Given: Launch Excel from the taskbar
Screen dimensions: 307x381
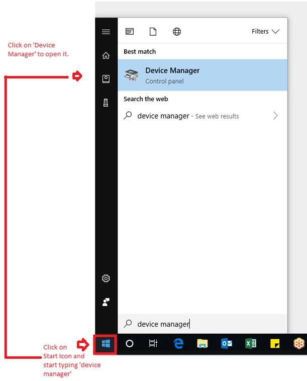Looking at the screenshot, I should pos(251,344).
